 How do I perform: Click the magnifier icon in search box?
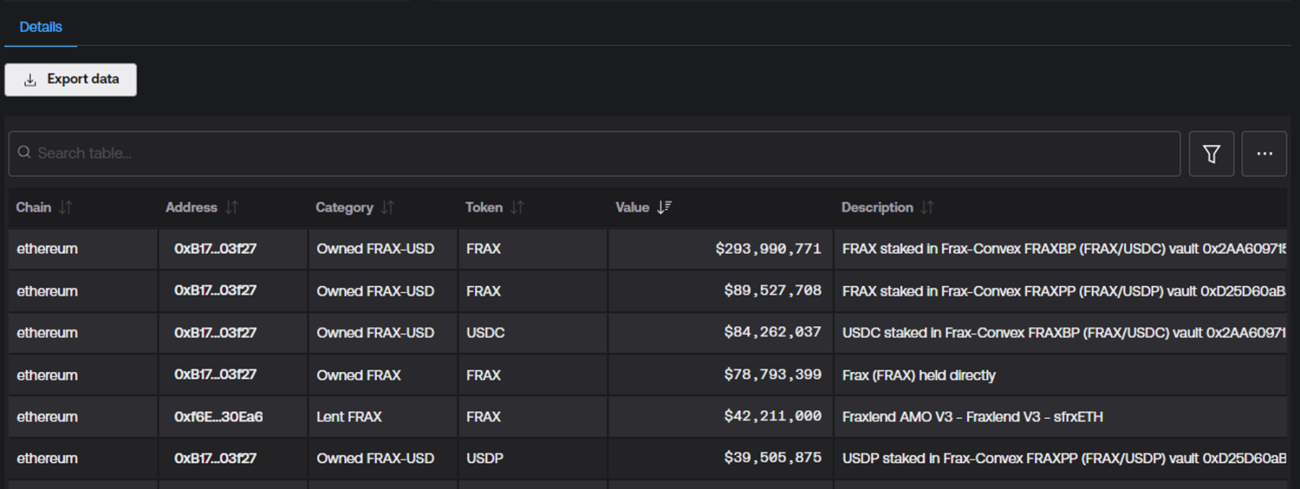tap(25, 152)
